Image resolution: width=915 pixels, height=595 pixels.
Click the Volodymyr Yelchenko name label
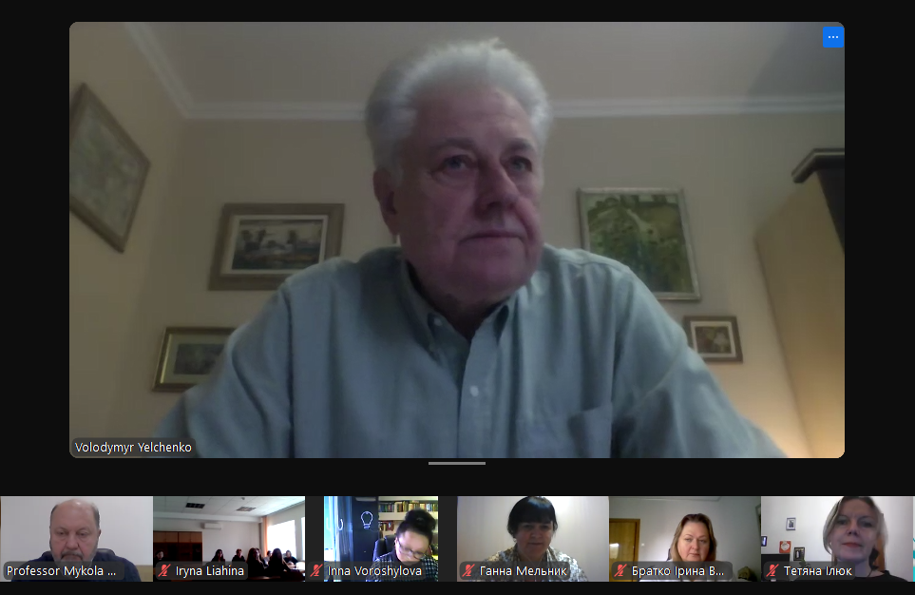(133, 447)
